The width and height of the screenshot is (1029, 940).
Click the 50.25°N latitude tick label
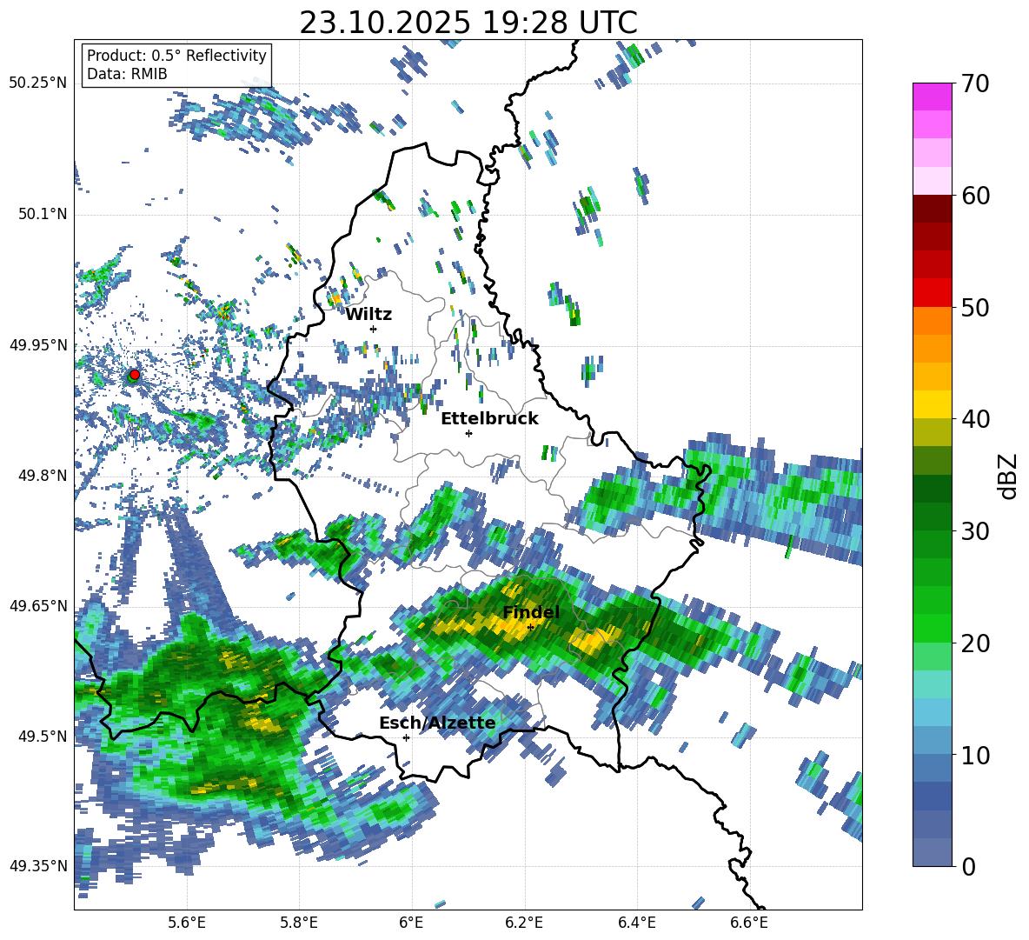tap(38, 83)
